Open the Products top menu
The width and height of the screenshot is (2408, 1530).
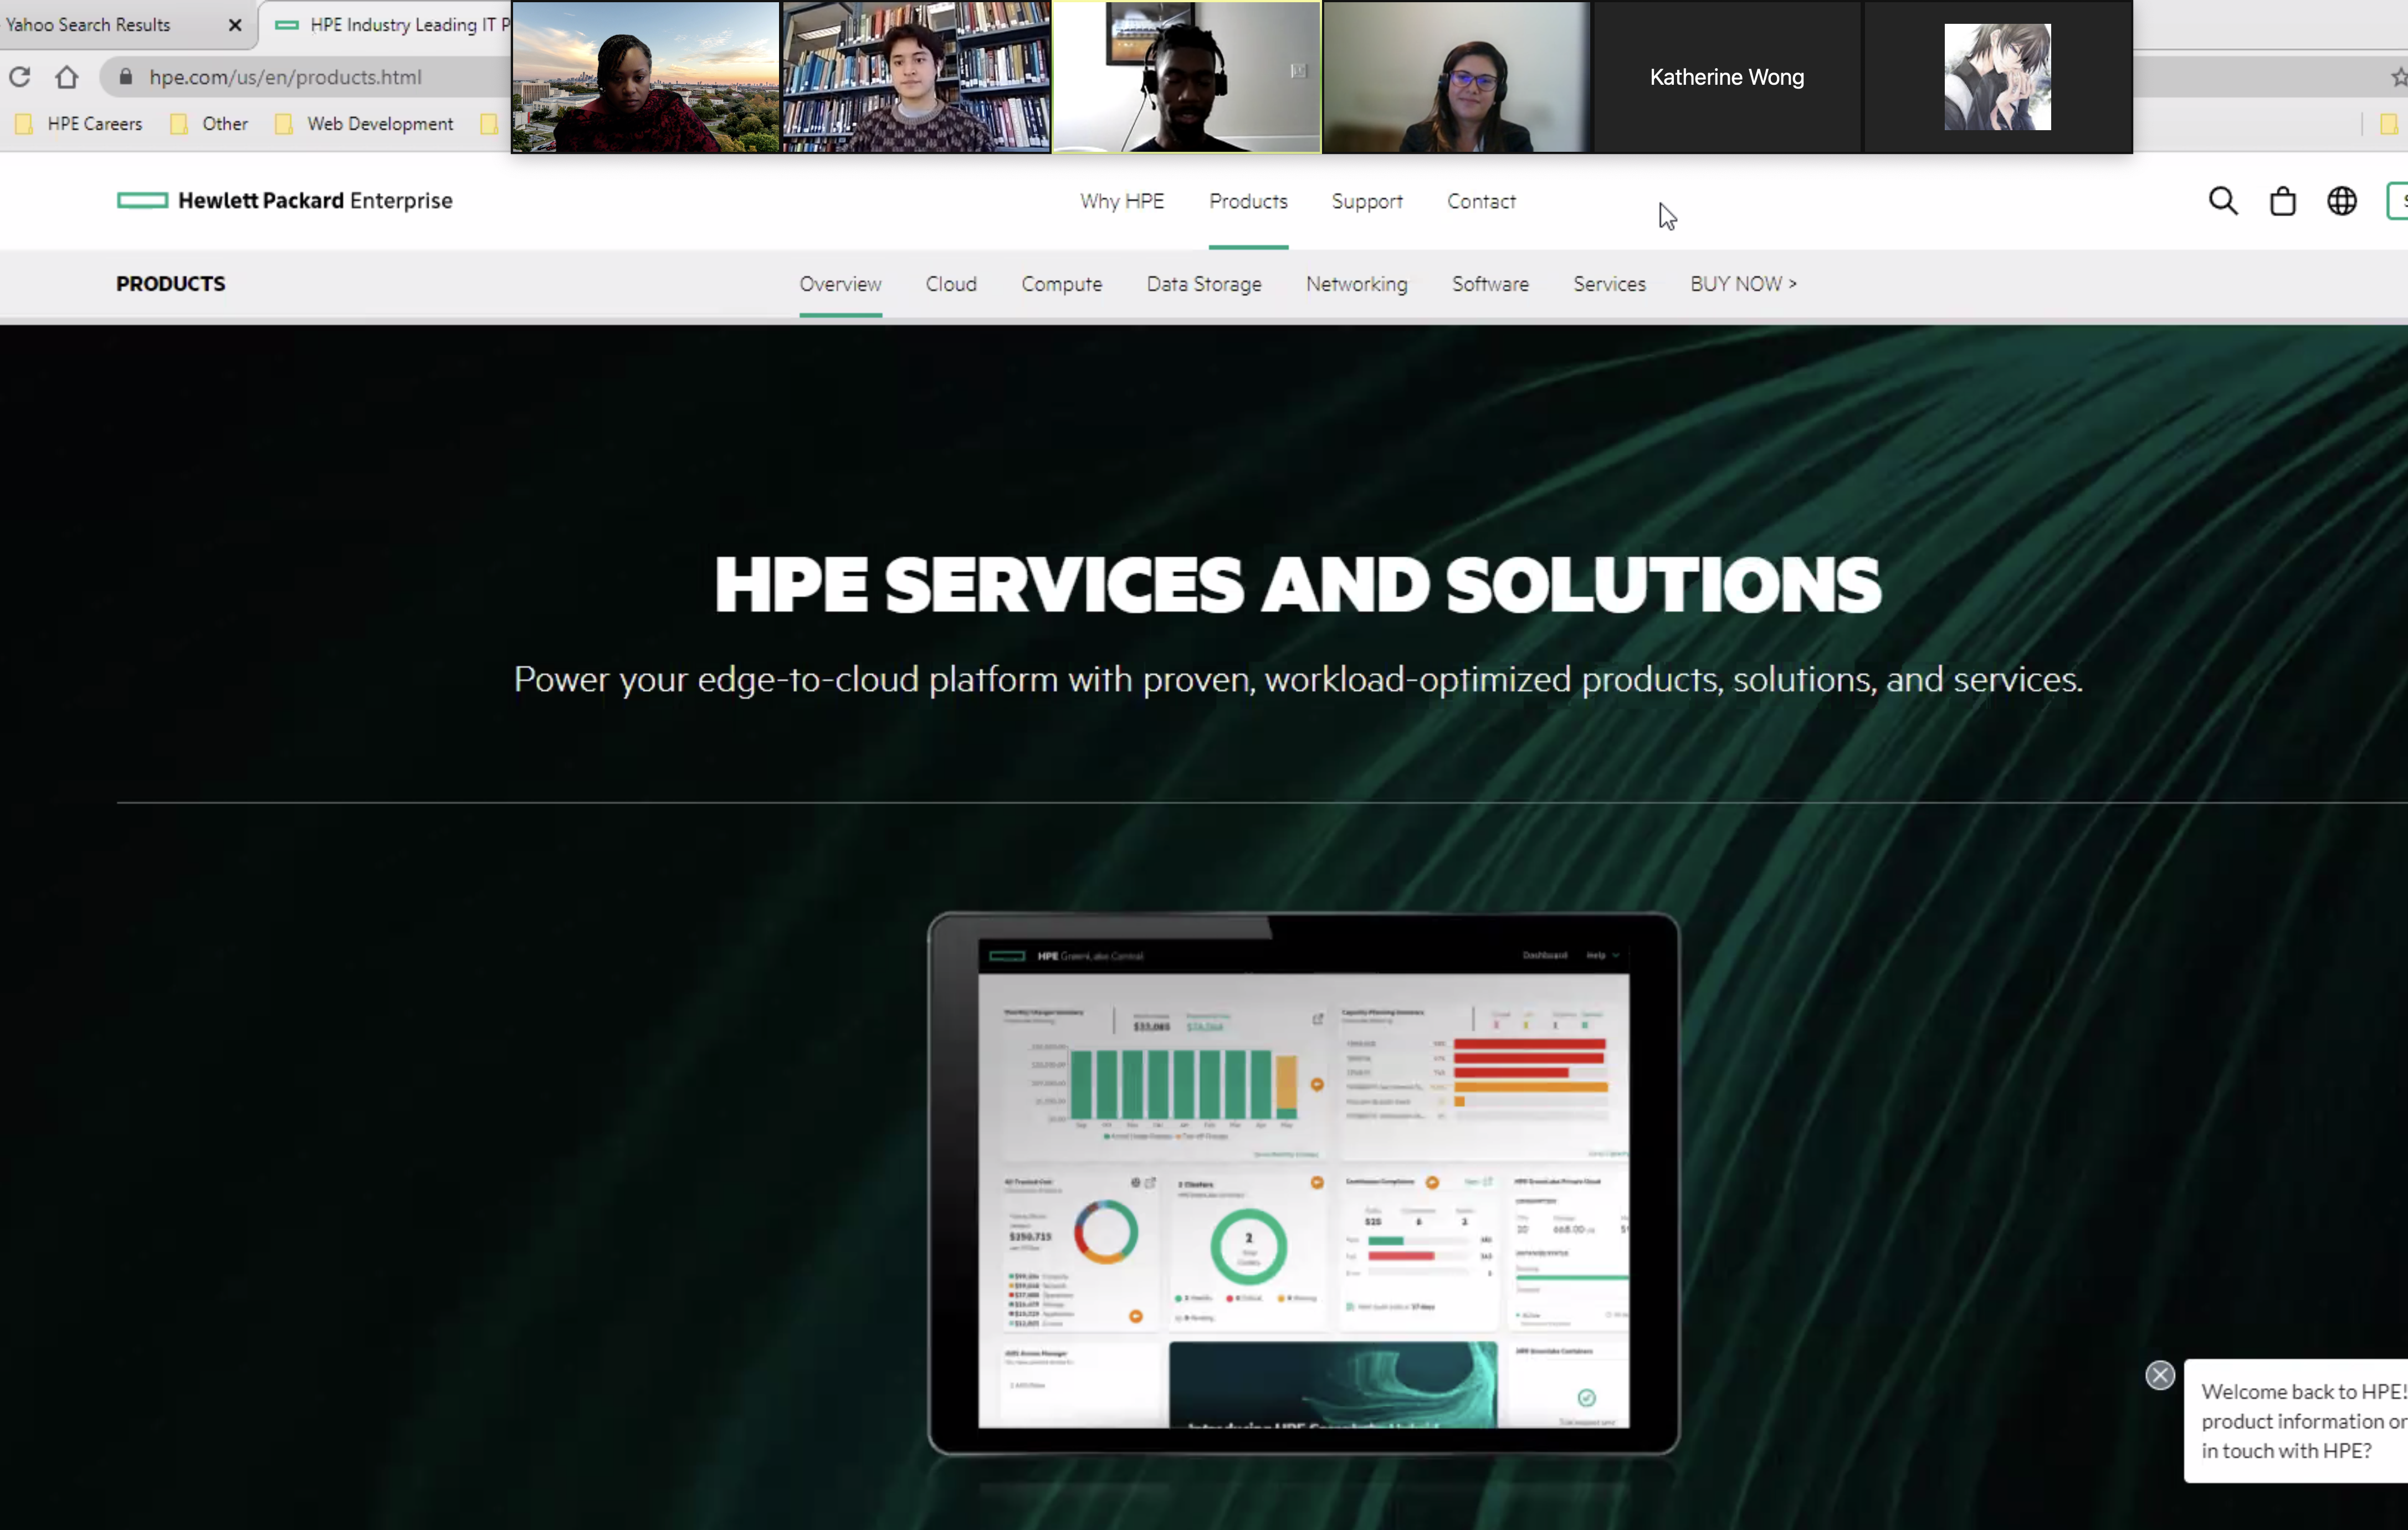[1248, 201]
